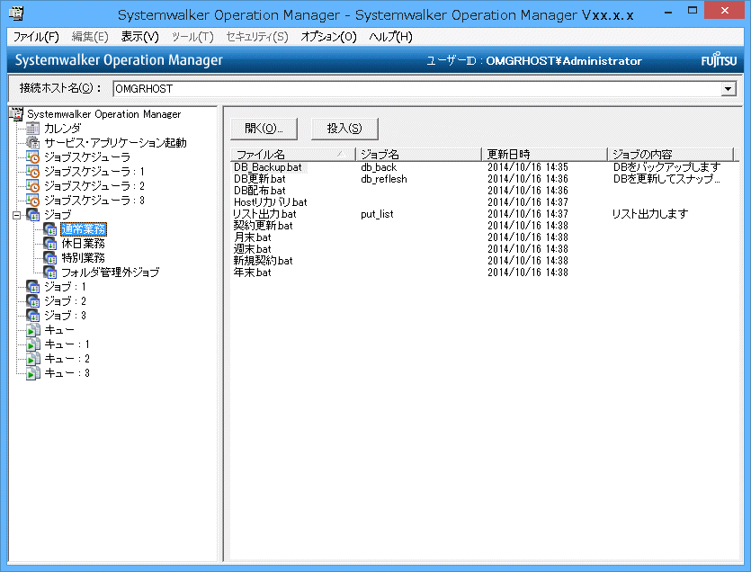
Task: Sort by ジョブの内容 column header
Action: (x=671, y=155)
